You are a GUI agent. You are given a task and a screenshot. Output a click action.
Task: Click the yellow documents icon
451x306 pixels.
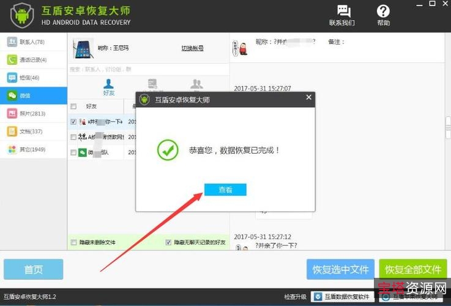[x=12, y=132]
